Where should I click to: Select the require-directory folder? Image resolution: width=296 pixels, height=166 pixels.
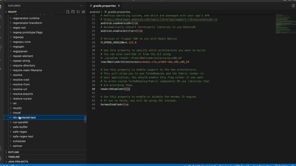(x=24, y=65)
